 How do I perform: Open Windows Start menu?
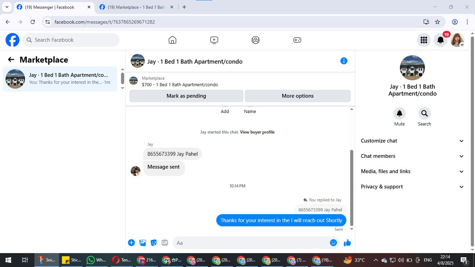pyautogui.click(x=8, y=260)
